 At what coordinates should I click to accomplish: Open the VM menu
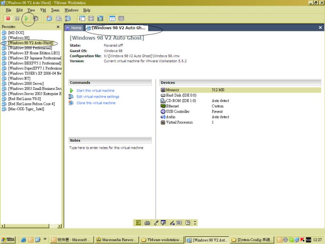click(43, 10)
